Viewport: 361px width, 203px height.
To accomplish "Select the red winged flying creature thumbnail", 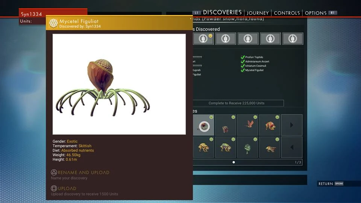I will [247, 125].
